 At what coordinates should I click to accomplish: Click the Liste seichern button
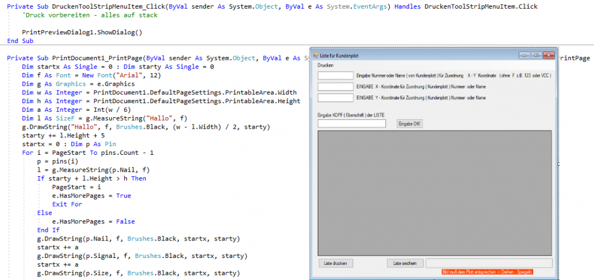(x=405, y=263)
